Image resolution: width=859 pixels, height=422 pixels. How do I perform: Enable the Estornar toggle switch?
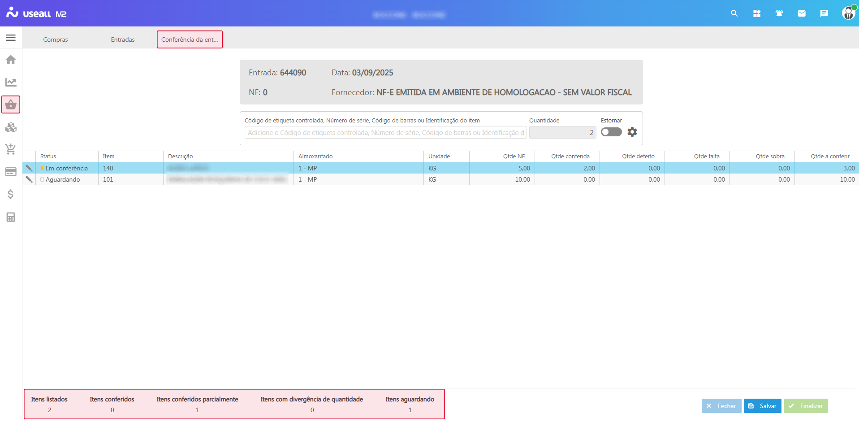(x=611, y=132)
